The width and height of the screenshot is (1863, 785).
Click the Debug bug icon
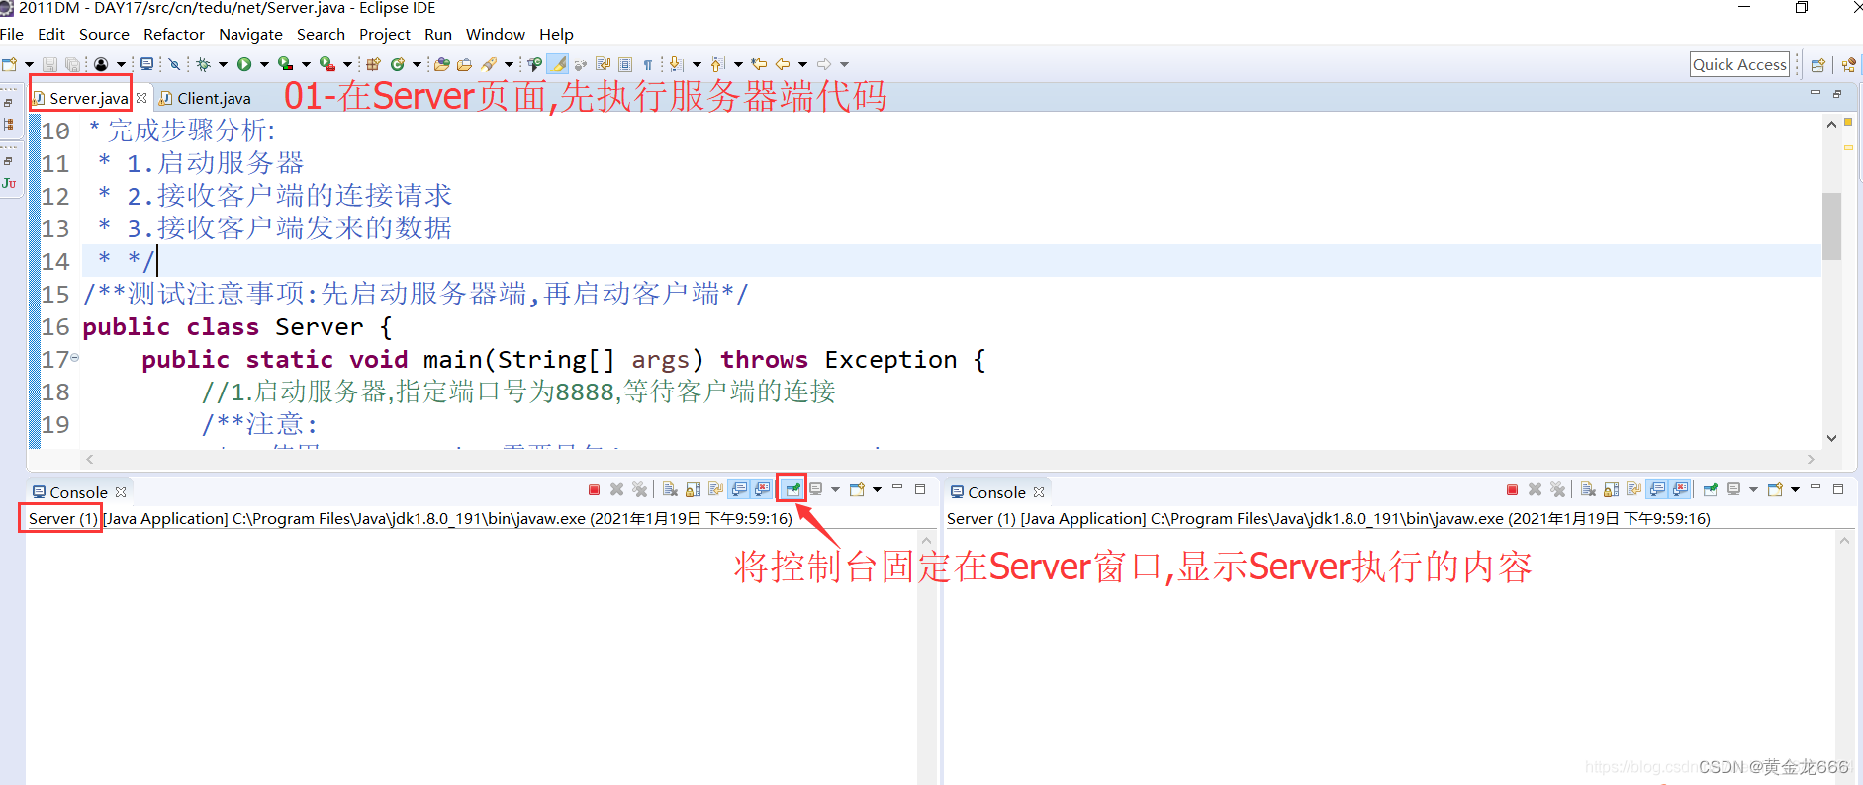coord(203,64)
